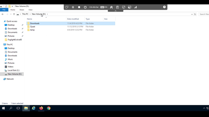Stop the remote session
The image size is (209, 117).
coord(79,7)
